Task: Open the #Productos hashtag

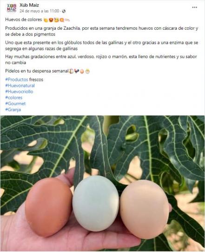Action: coord(17,80)
